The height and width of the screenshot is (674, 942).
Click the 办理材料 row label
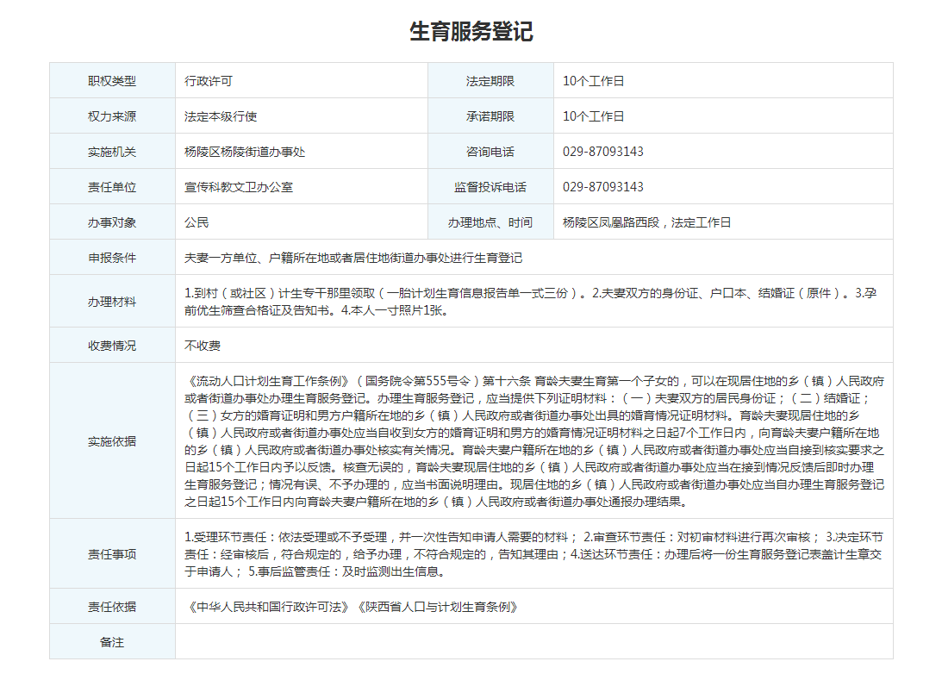pos(112,302)
